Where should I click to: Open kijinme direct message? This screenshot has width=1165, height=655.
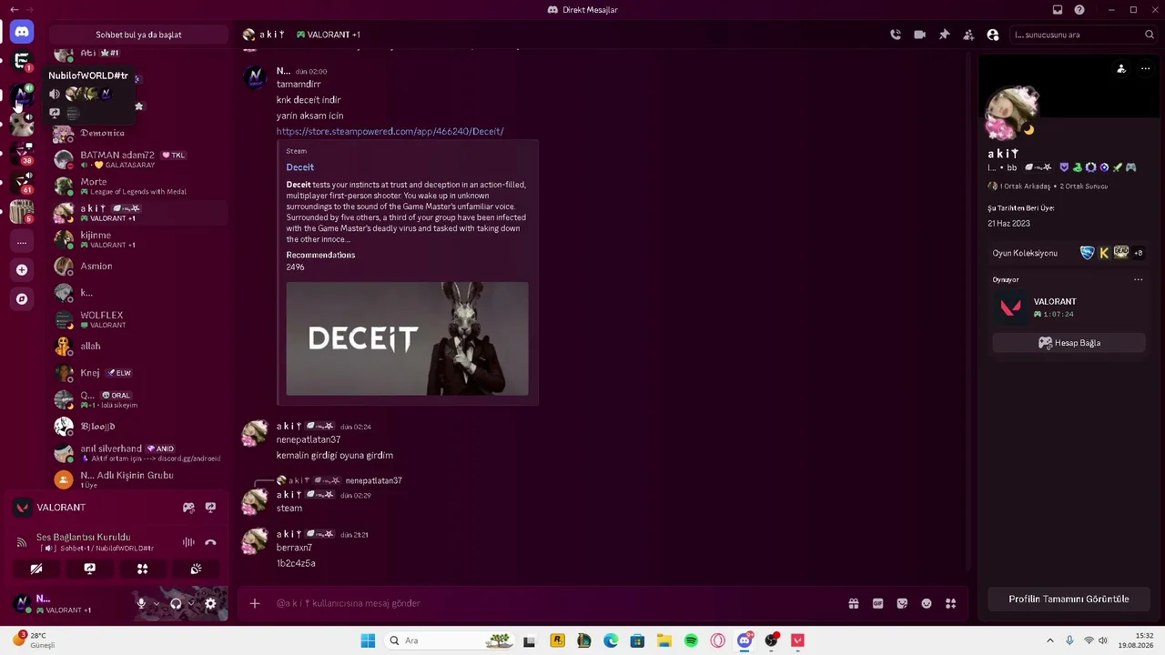click(138, 239)
